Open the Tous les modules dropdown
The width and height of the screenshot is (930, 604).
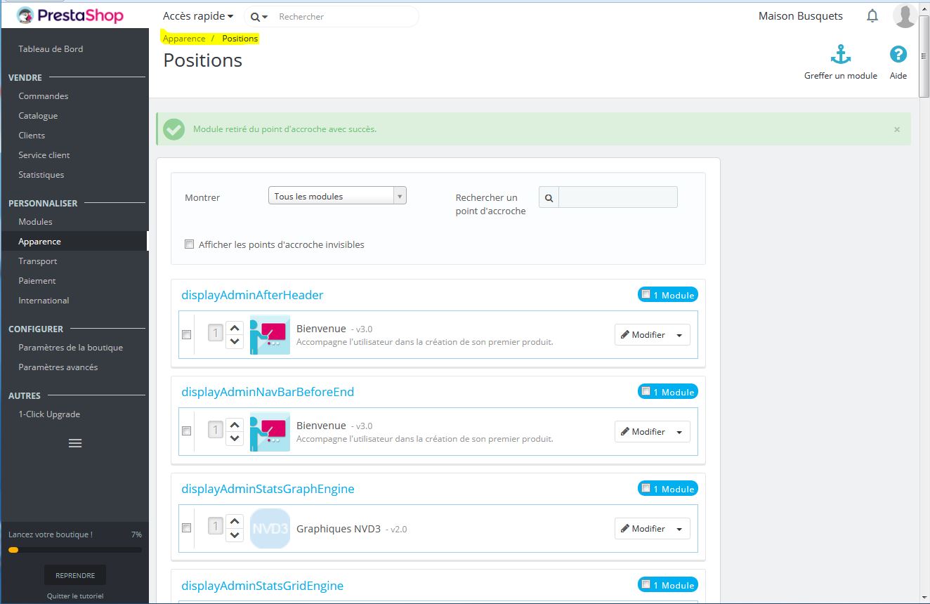click(x=337, y=196)
